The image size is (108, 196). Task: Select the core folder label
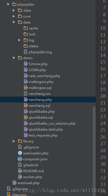[x=27, y=16]
